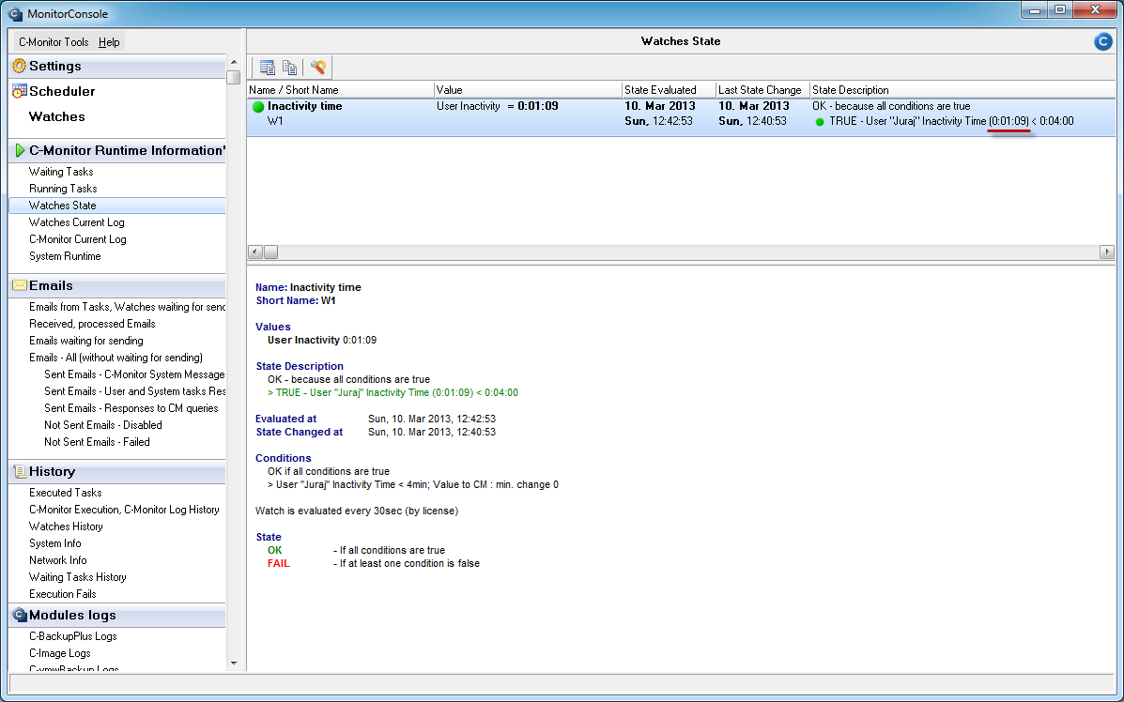Open Network Info entry

[x=58, y=560]
